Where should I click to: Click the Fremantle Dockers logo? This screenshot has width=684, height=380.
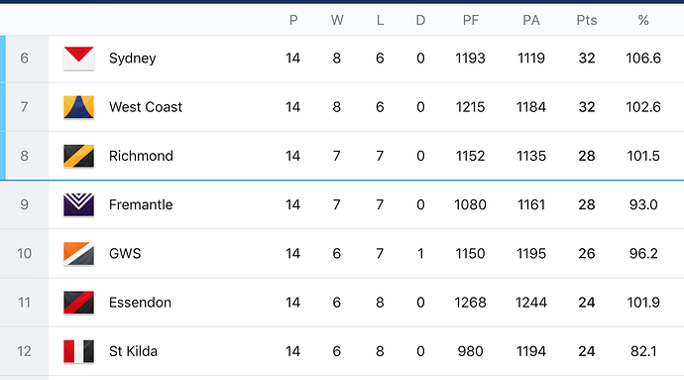coord(78,204)
